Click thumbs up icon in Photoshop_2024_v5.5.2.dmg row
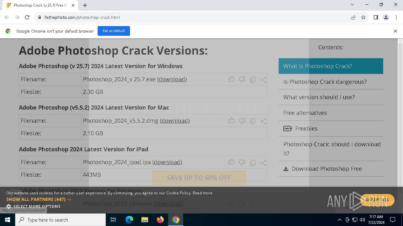 pyautogui.click(x=231, y=121)
